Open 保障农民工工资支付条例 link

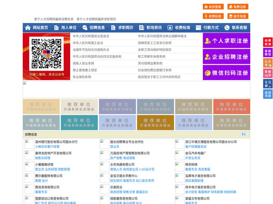[155, 43]
